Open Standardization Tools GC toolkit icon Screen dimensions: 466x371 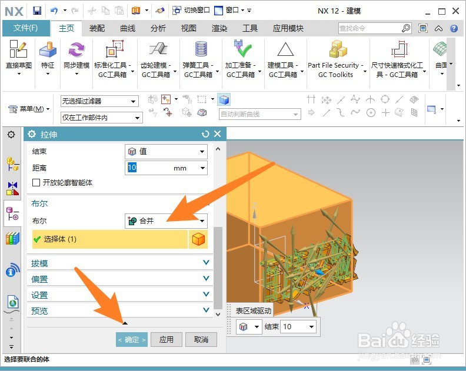click(114, 49)
